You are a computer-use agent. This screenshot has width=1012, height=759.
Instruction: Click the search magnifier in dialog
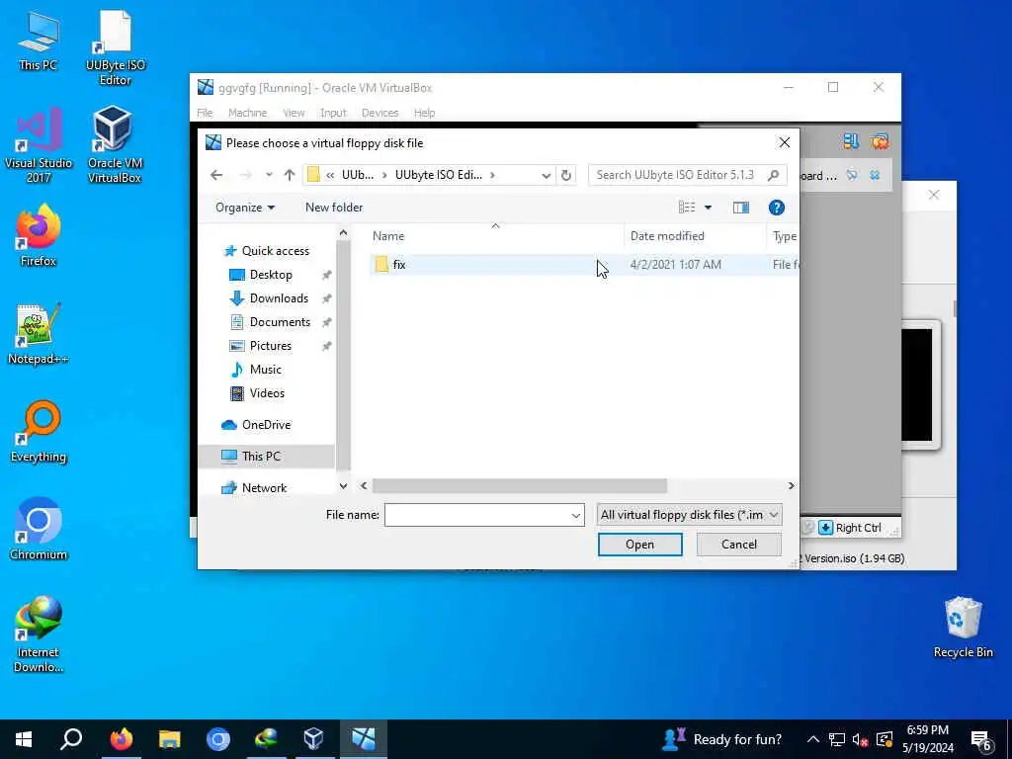(x=773, y=175)
